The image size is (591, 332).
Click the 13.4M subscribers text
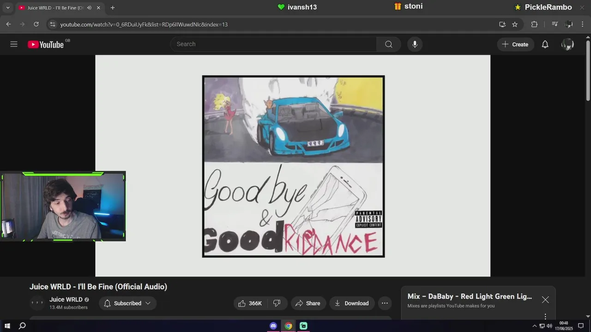click(x=68, y=308)
